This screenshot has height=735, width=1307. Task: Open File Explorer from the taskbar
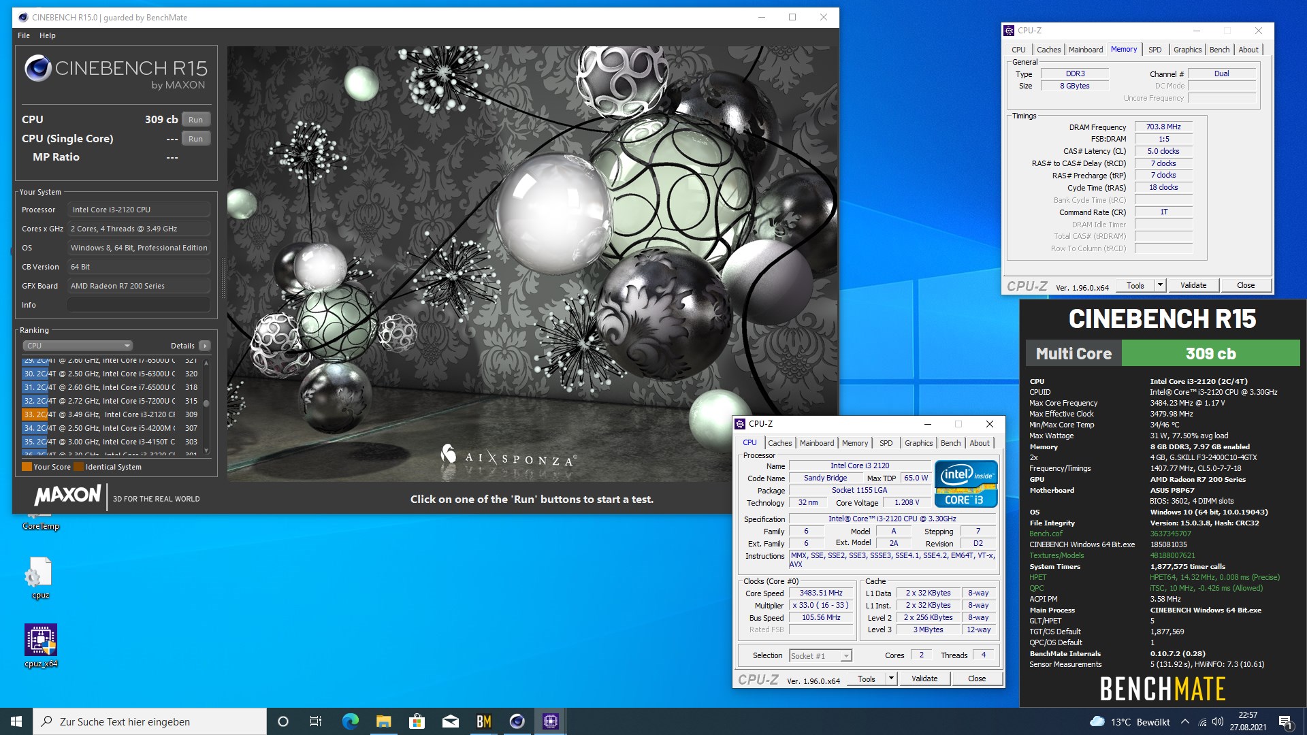pyautogui.click(x=383, y=721)
